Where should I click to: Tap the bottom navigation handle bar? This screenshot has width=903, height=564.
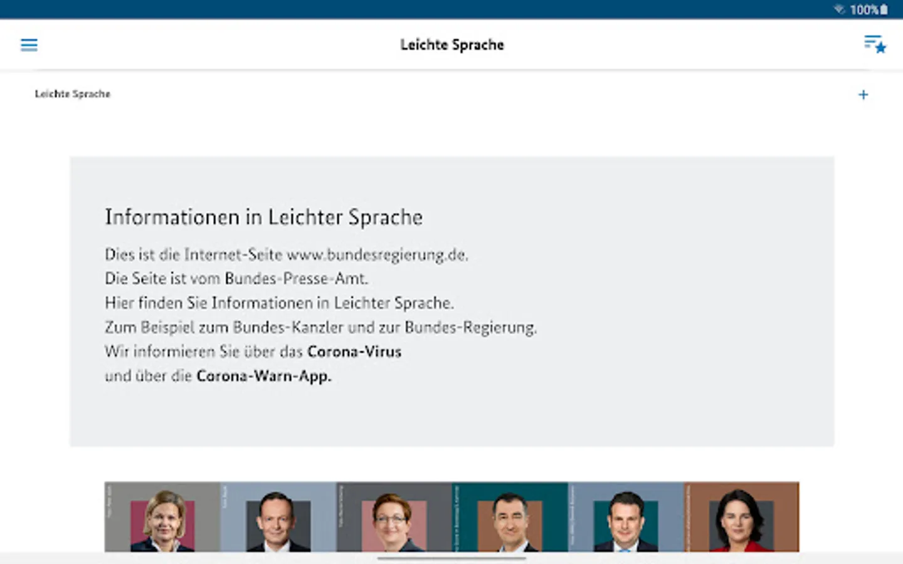pyautogui.click(x=451, y=558)
